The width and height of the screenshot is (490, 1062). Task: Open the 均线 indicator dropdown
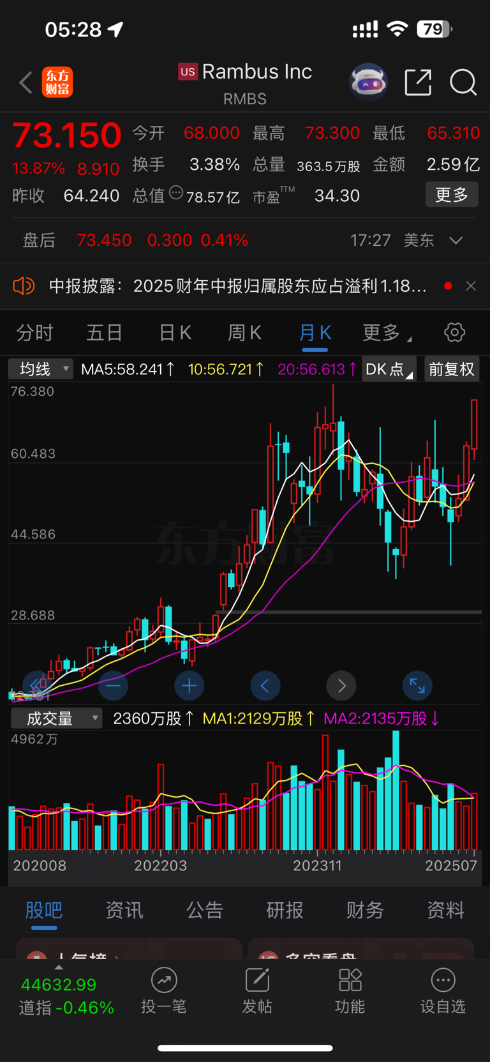point(41,369)
